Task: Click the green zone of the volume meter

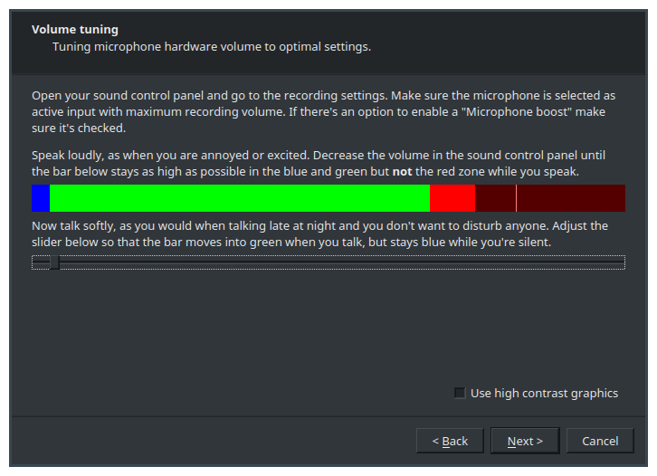Action: pyautogui.click(x=240, y=198)
